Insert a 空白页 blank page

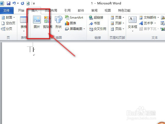(x=9, y=23)
